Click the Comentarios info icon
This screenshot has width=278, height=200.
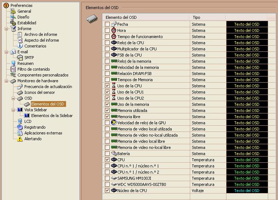pos(20,46)
